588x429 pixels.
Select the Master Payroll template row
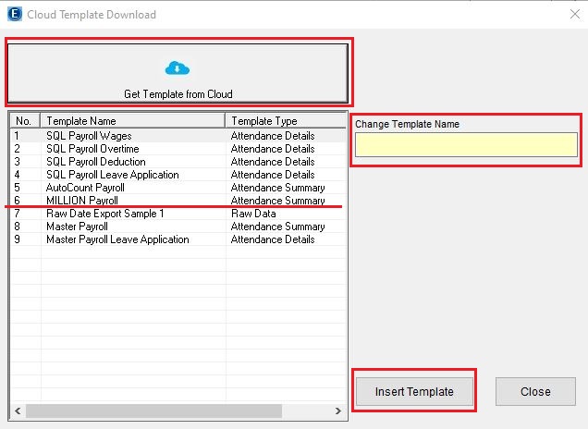(178, 227)
